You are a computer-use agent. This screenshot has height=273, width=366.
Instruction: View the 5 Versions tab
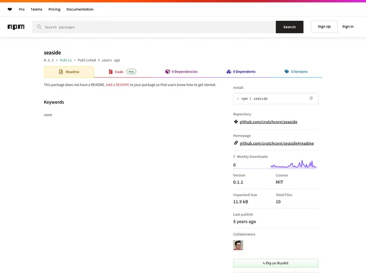[x=296, y=71]
